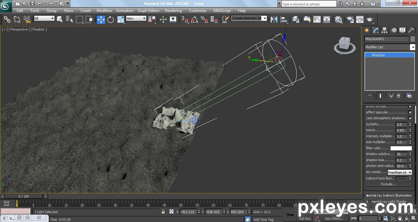Open Render Setup dialog
This screenshot has width=418, height=222.
(x=350, y=20)
